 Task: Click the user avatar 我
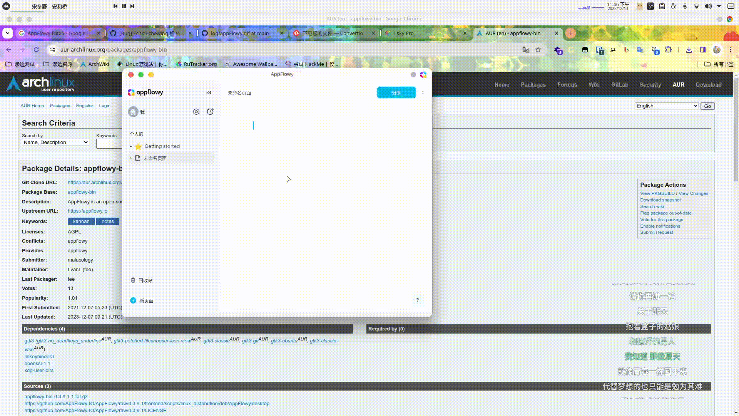[x=133, y=112]
